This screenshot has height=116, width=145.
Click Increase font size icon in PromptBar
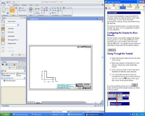pos(95,106)
